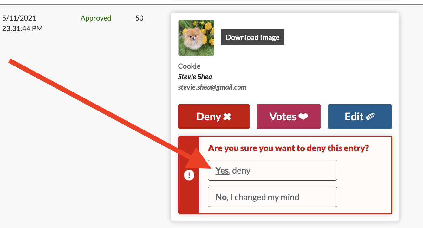
Task: Click the red alert sidebar strip
Action: tap(189, 175)
